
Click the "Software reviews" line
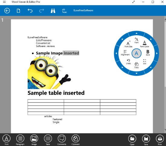point(45,46)
